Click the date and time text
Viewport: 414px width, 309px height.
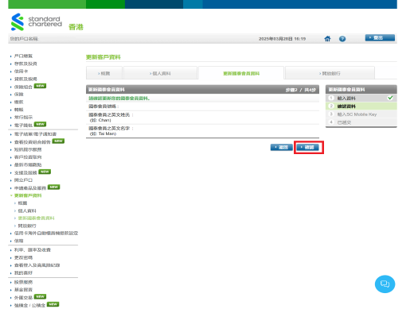point(282,39)
